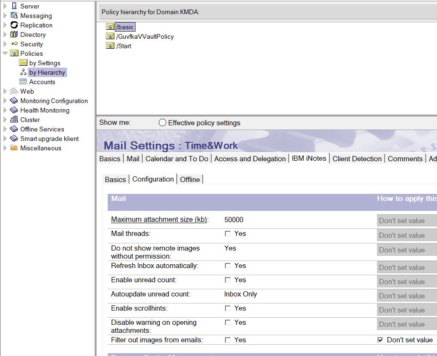Select the /basic policy entry
The image size is (437, 356).
pos(125,27)
